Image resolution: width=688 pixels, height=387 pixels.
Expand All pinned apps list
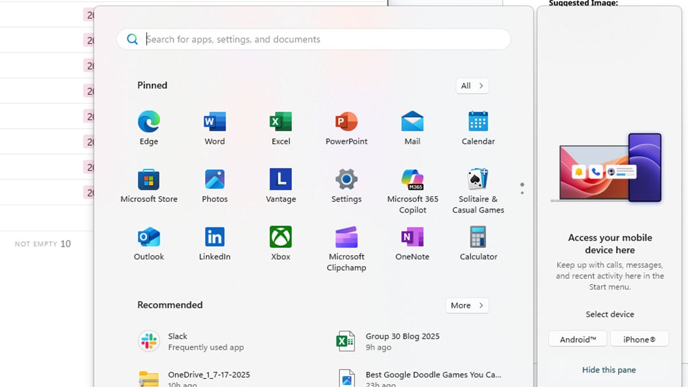(x=472, y=85)
